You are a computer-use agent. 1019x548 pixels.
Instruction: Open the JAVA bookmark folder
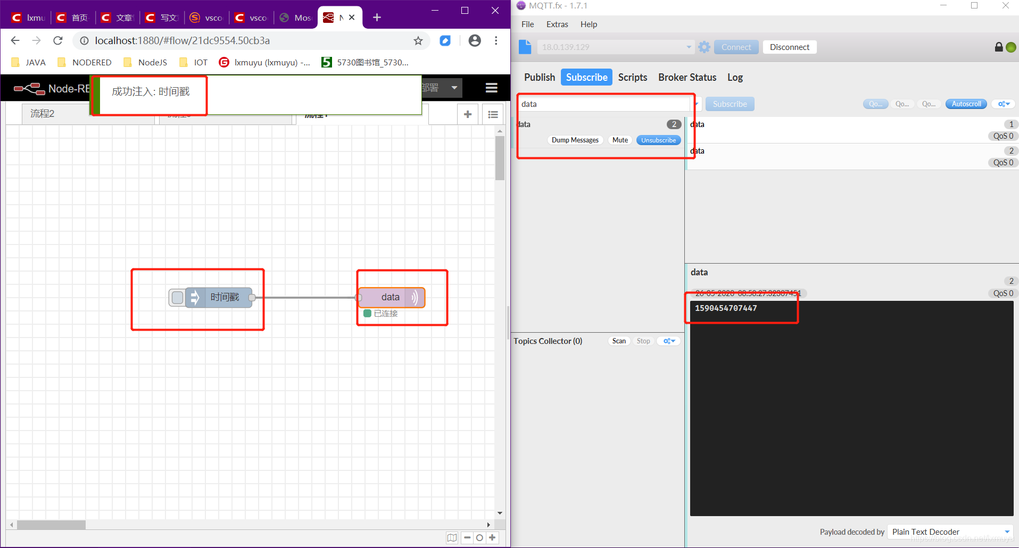[29, 62]
